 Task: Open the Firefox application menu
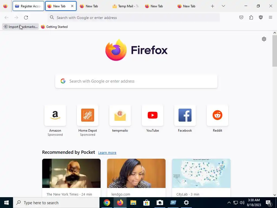point(271,17)
